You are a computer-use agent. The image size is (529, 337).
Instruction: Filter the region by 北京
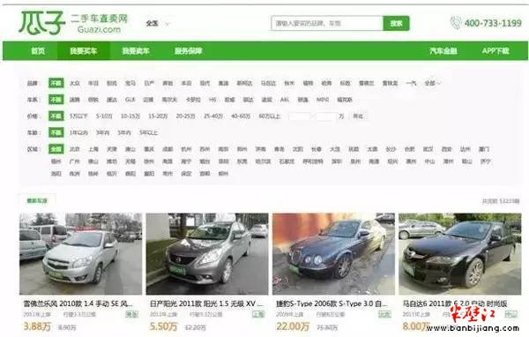click(75, 149)
